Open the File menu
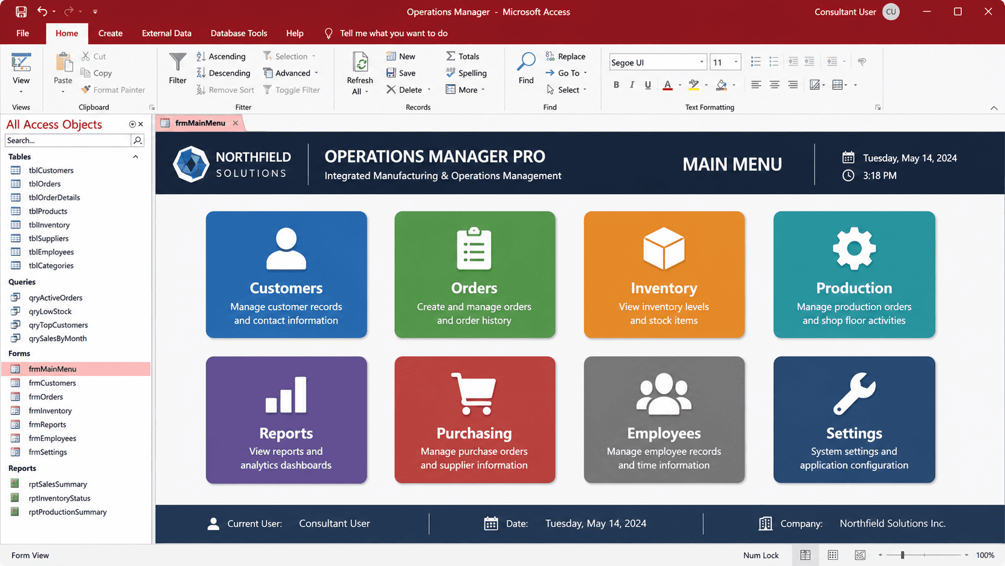The width and height of the screenshot is (1005, 566). (x=23, y=33)
